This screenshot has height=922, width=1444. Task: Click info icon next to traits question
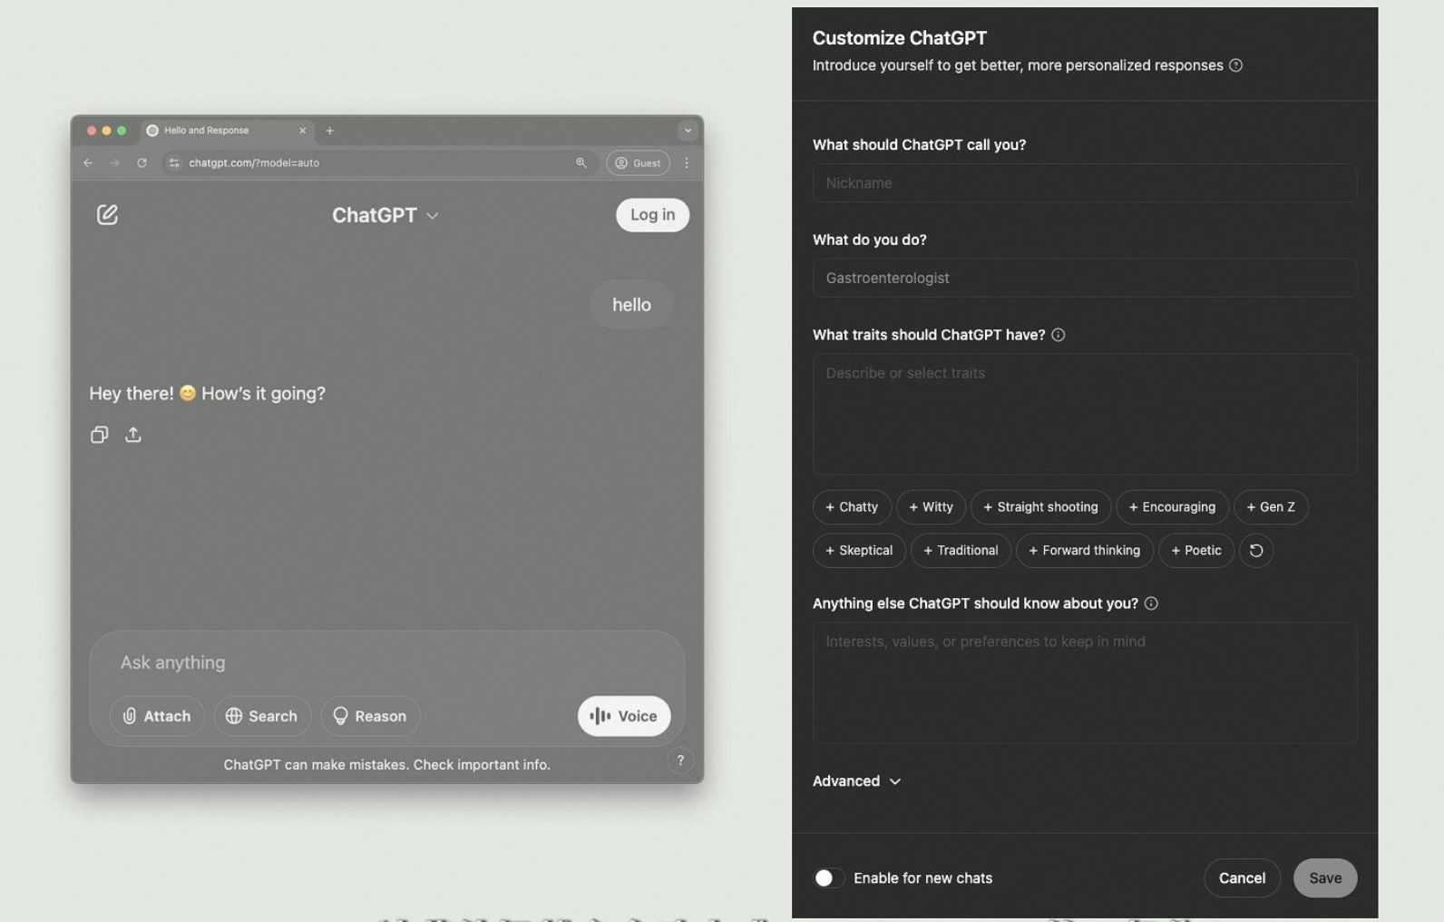point(1058,335)
